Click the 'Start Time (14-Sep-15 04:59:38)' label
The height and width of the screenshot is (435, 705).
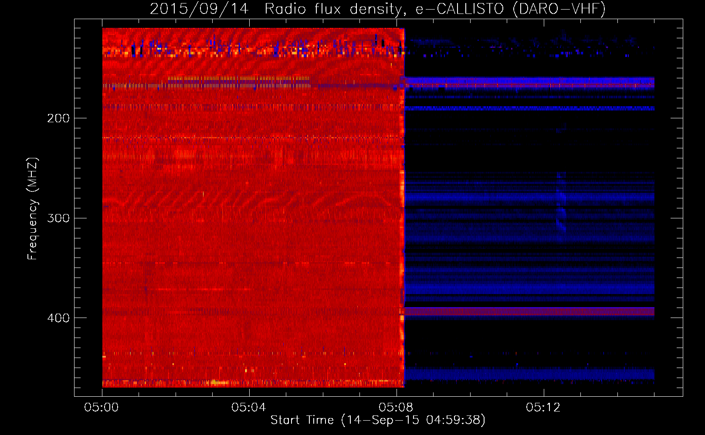click(378, 420)
